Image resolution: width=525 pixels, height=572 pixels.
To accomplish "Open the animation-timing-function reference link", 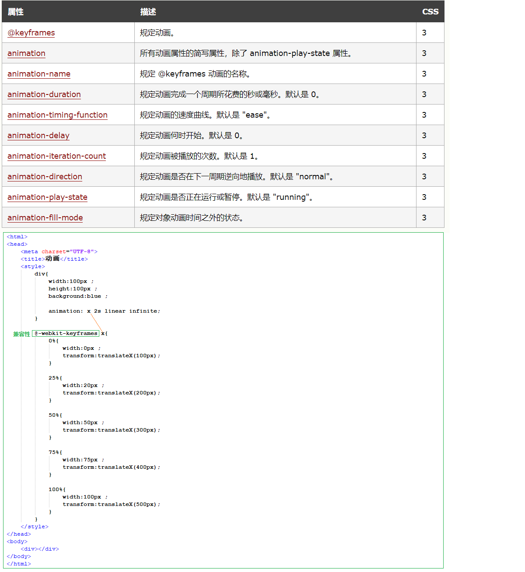I will [x=57, y=115].
